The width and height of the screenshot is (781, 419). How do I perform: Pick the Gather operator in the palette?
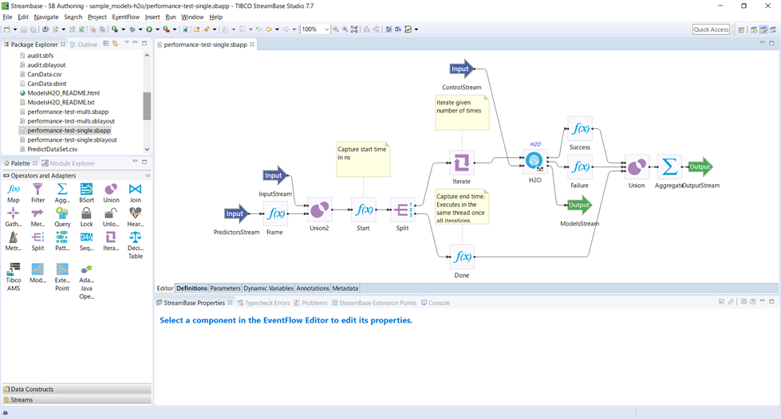coord(14,217)
